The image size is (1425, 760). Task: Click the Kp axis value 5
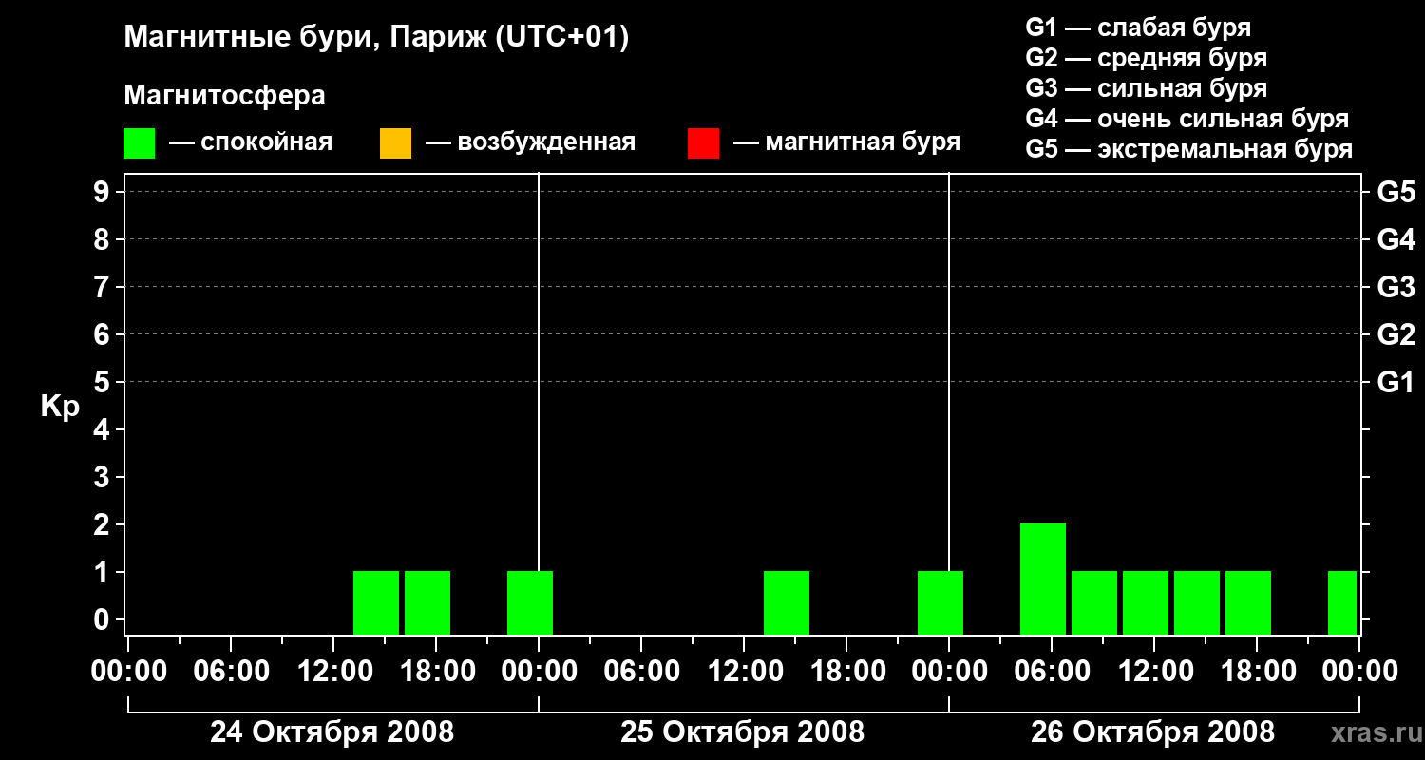[x=102, y=382]
